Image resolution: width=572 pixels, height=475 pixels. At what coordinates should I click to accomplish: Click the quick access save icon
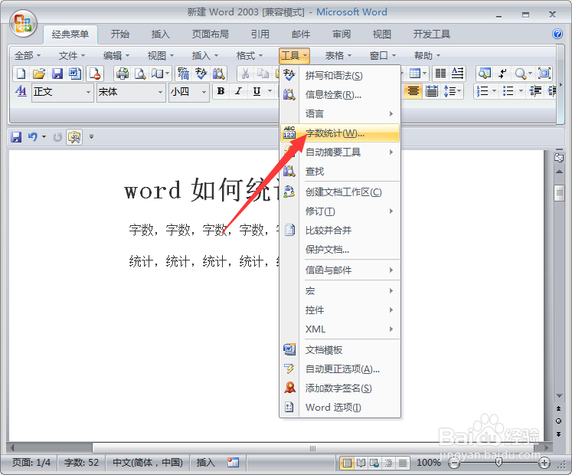[16, 137]
